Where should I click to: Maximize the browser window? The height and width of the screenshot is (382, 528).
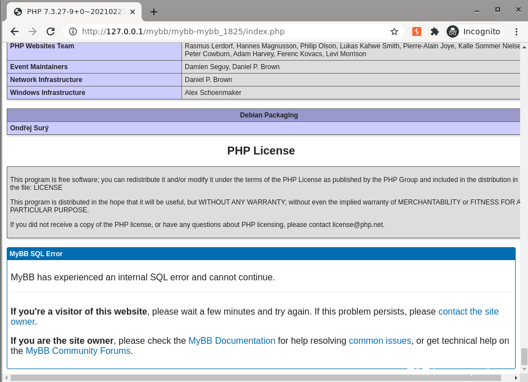(x=497, y=10)
